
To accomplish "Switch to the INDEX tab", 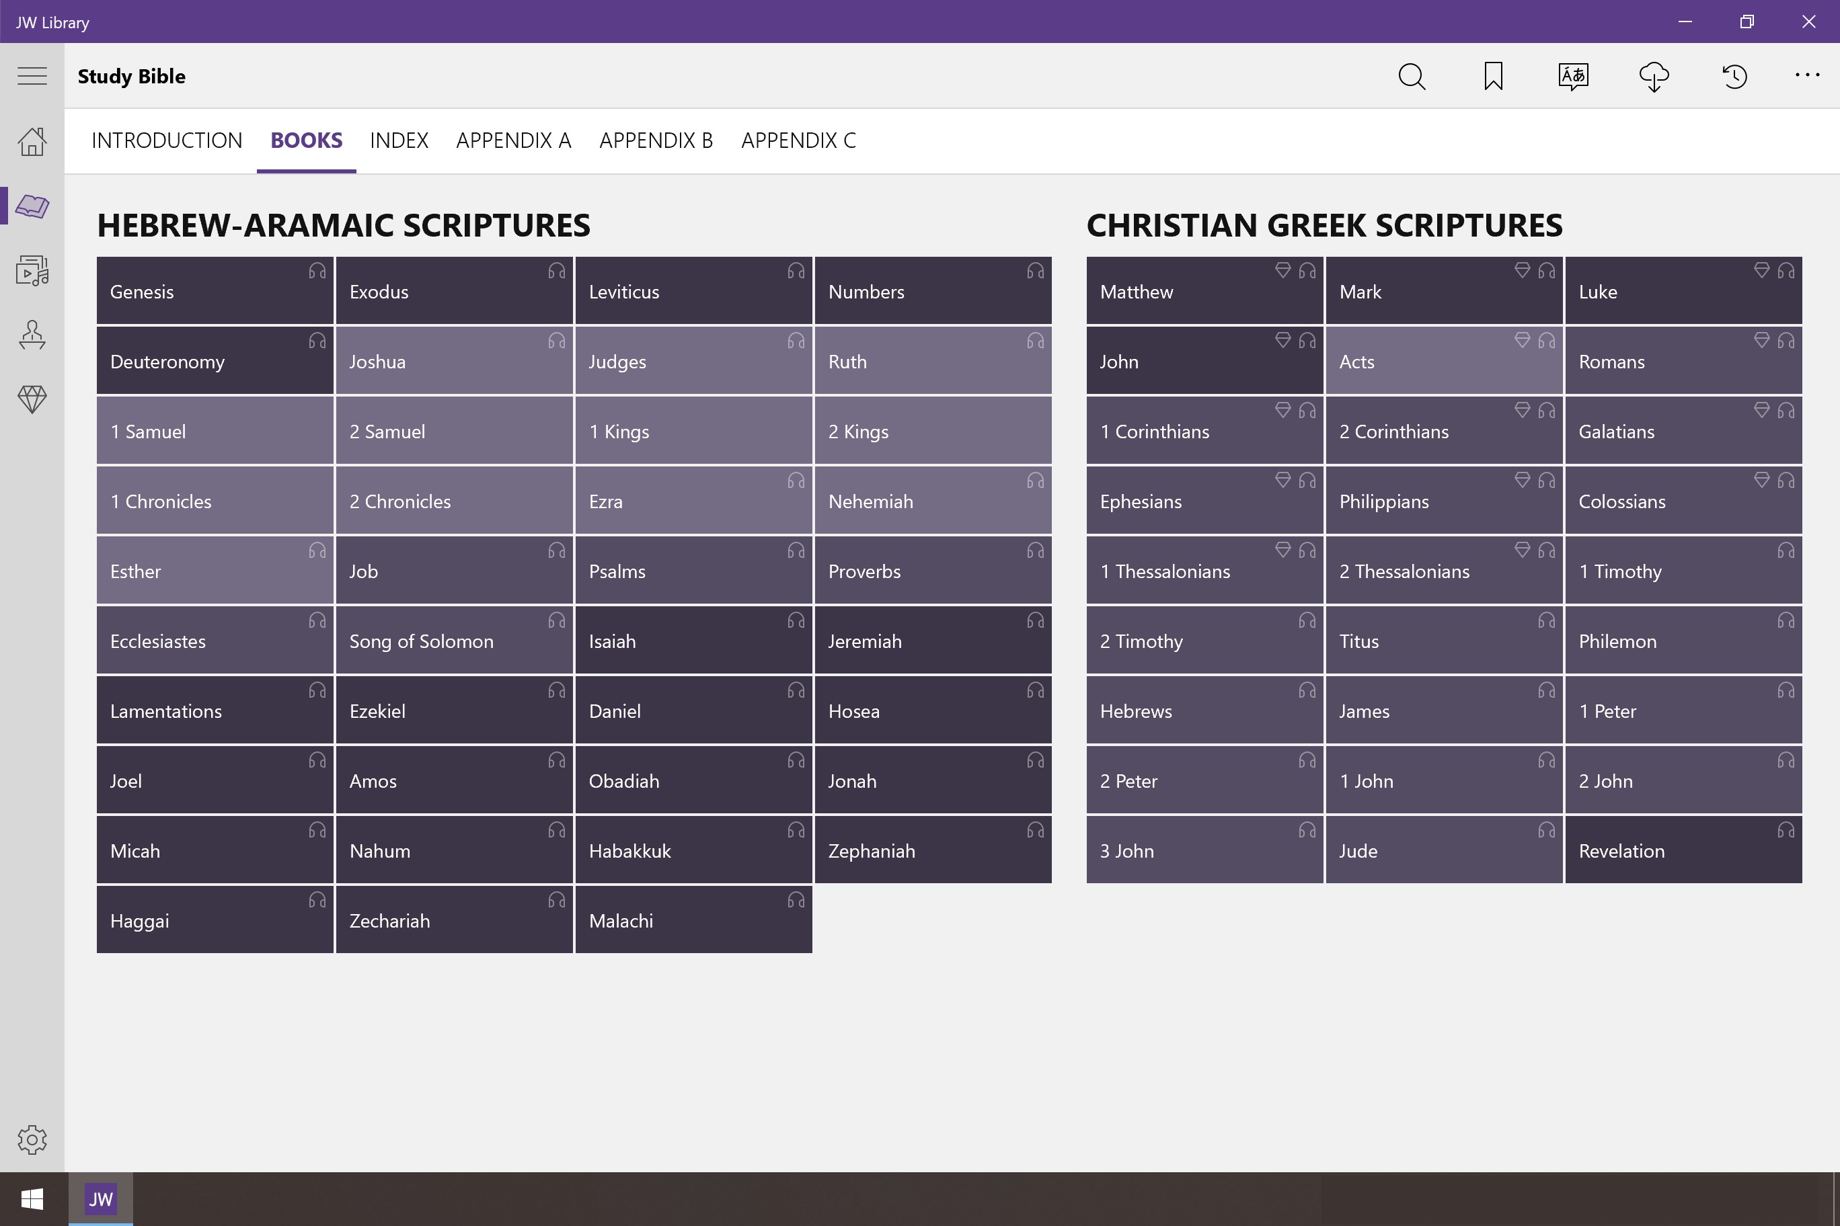I will (x=398, y=140).
